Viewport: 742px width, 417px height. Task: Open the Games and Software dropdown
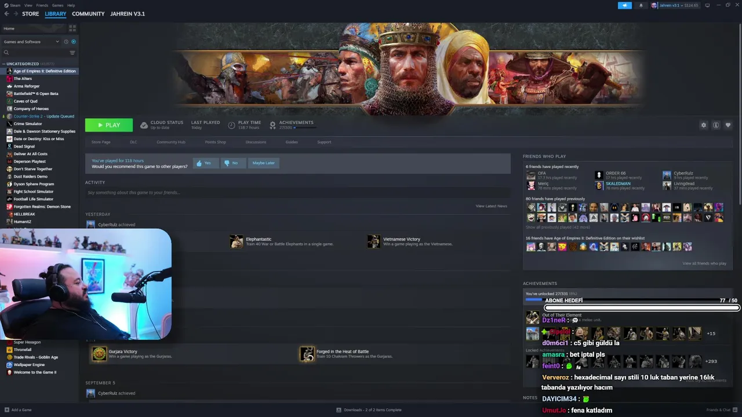click(31, 42)
